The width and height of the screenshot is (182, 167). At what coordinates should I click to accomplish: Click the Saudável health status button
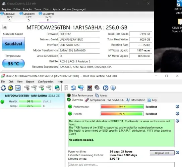coord(13,44)
